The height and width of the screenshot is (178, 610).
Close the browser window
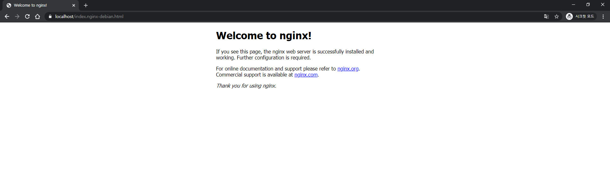pos(603,4)
